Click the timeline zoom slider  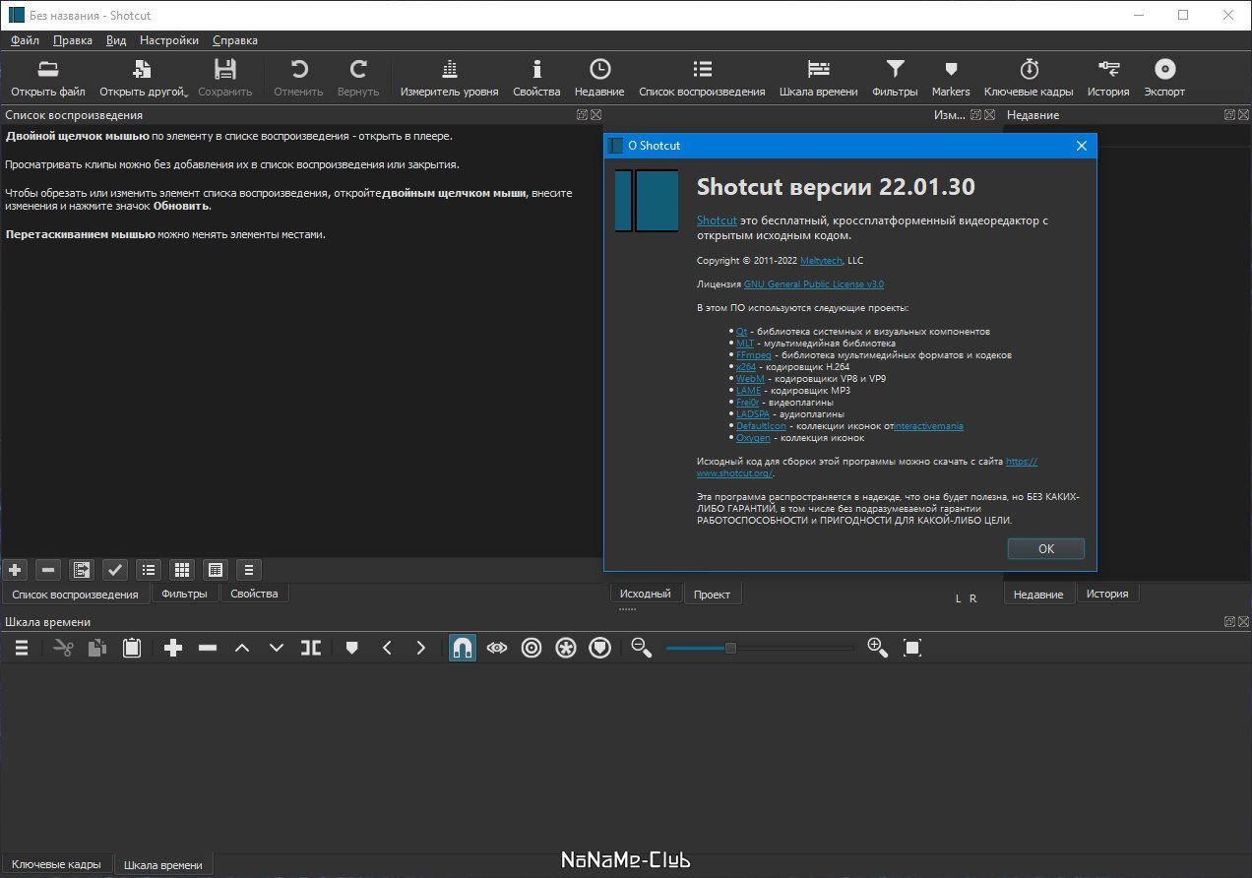click(x=759, y=648)
